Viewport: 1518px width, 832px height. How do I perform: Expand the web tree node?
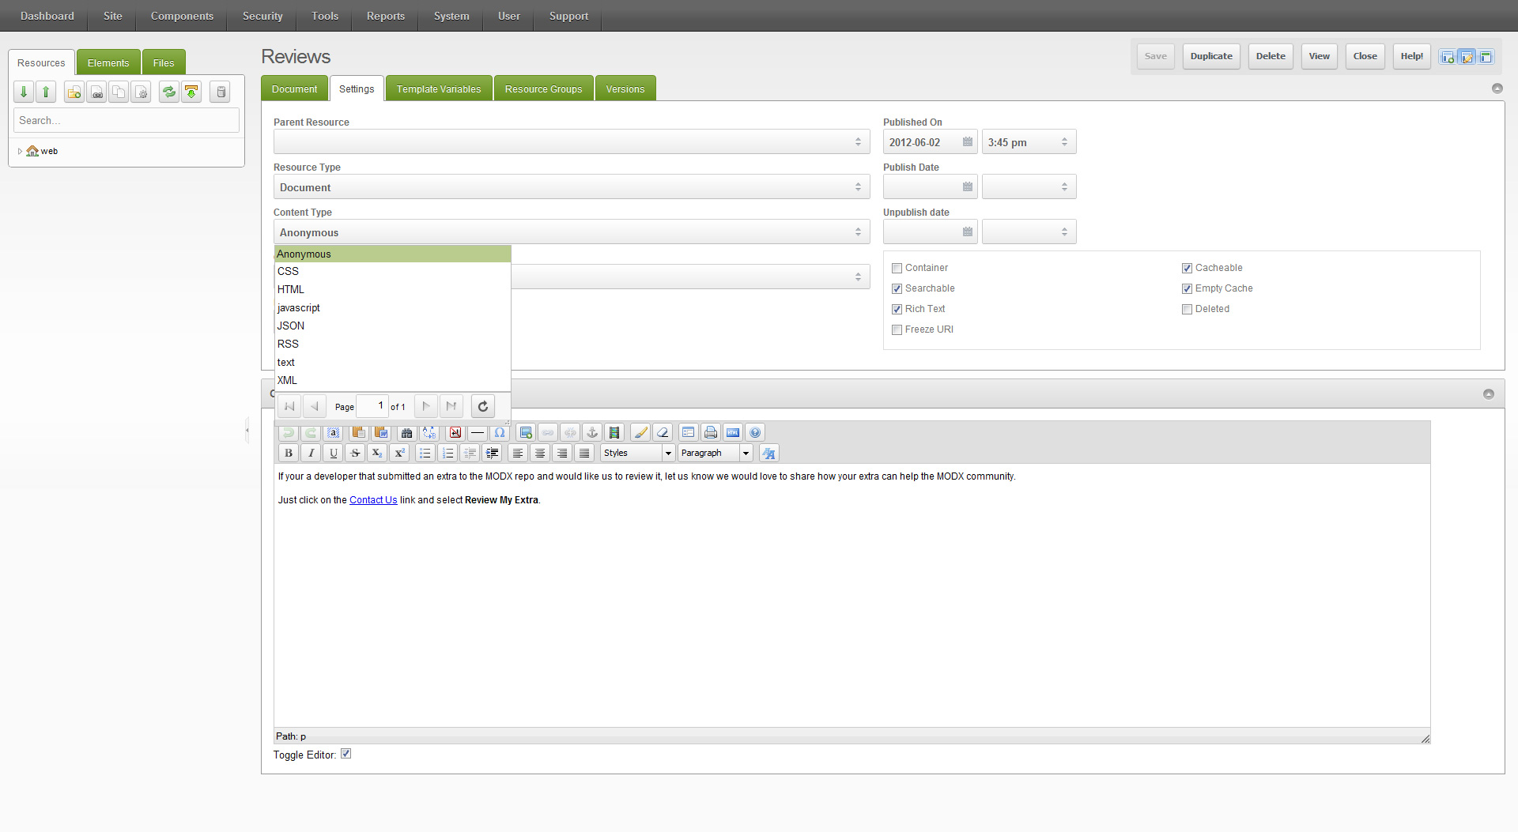20,151
